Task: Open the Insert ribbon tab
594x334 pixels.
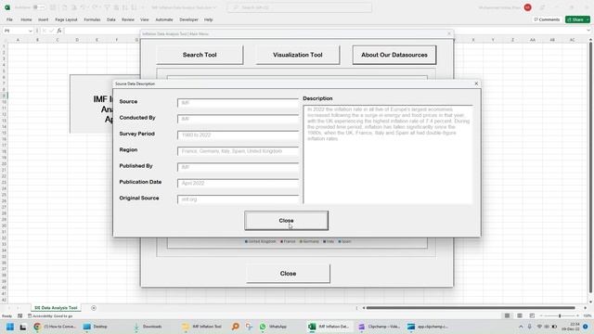Action: [44, 19]
